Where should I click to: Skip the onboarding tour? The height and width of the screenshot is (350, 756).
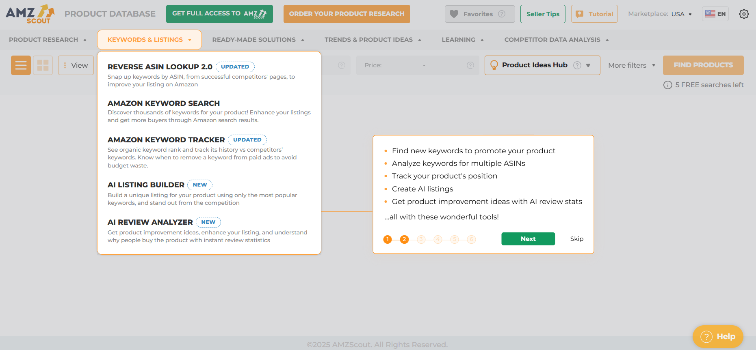click(576, 239)
